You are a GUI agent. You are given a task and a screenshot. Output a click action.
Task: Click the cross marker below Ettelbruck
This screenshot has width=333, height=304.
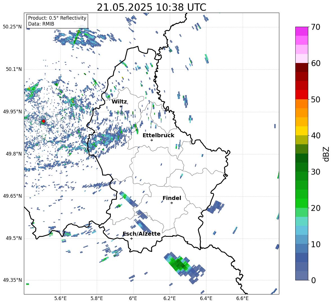[x=152, y=140]
